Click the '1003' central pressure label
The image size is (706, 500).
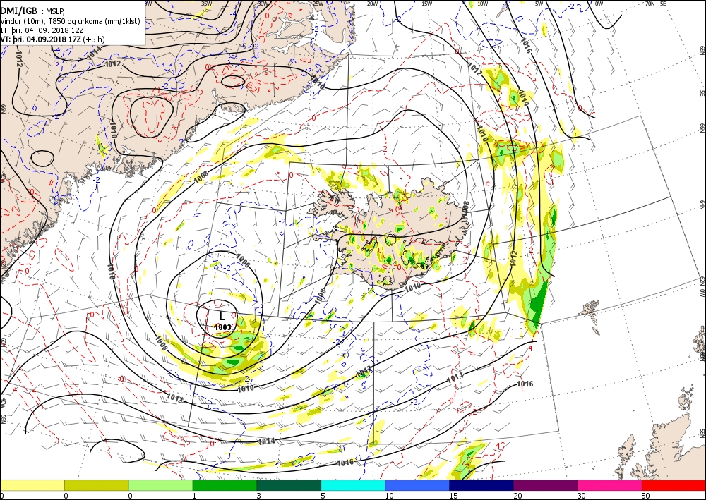[x=222, y=327]
